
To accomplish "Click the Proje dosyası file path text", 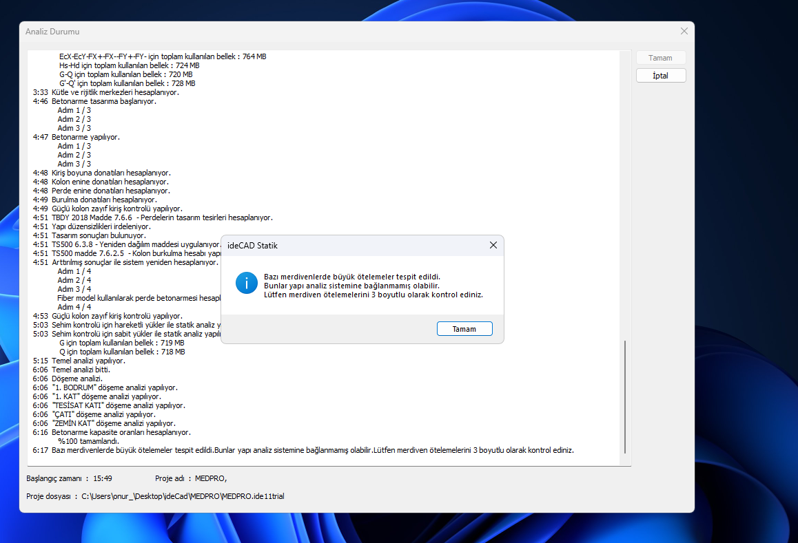I will click(x=182, y=496).
